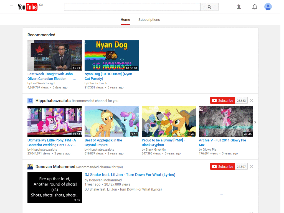Switch to the Home tab

point(125,20)
